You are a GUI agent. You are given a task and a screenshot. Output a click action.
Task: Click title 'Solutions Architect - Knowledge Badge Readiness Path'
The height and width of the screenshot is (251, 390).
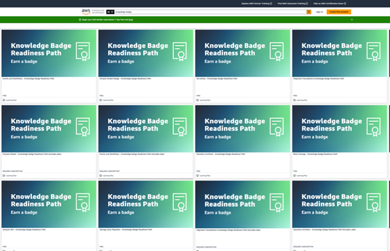pyautogui.click(x=220, y=154)
